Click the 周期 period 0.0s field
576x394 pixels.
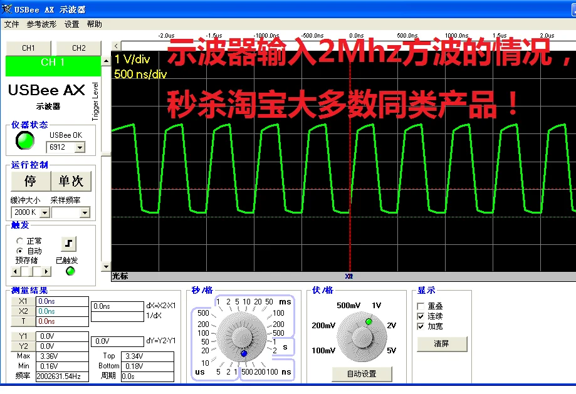[x=147, y=376]
